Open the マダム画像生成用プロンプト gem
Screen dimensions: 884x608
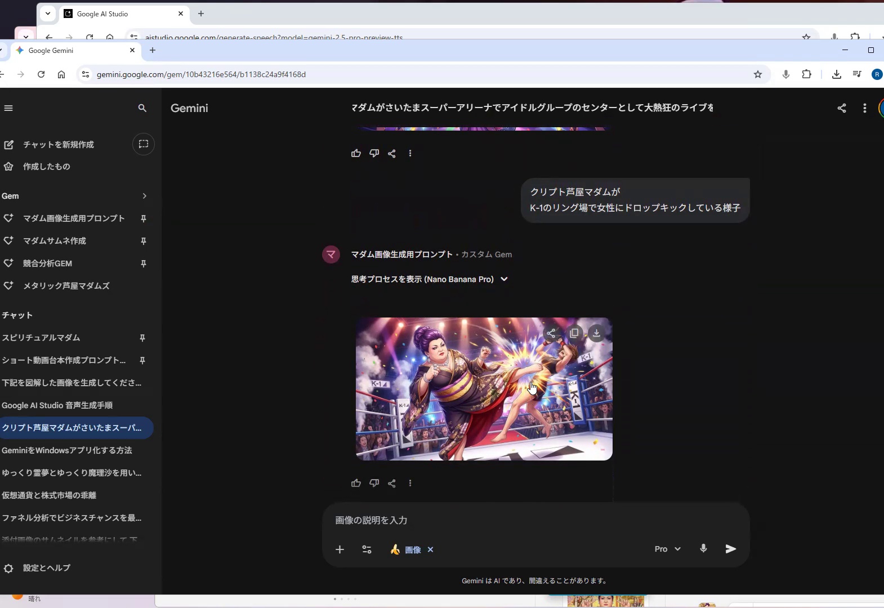(x=74, y=218)
